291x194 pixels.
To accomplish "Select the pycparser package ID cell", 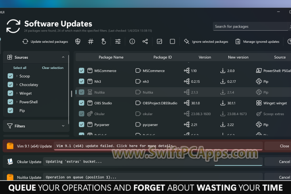I will pos(150,124).
